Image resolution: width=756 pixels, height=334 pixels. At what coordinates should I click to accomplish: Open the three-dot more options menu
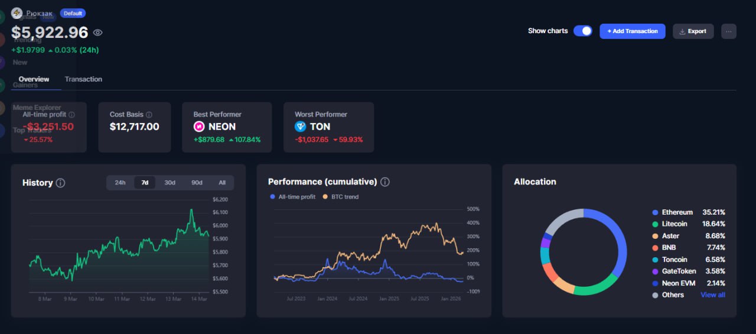tap(728, 31)
